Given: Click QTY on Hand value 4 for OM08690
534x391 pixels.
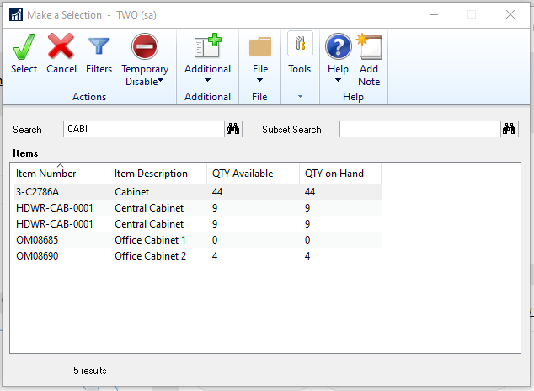Looking at the screenshot, I should pyautogui.click(x=307, y=256).
